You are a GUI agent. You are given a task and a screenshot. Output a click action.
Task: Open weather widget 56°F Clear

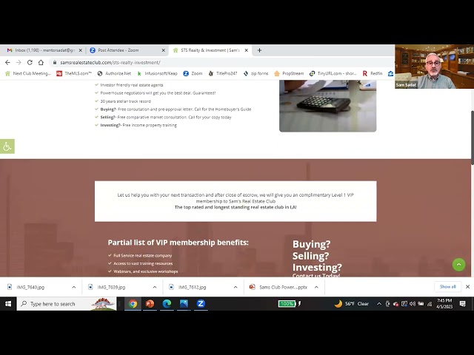point(351,304)
